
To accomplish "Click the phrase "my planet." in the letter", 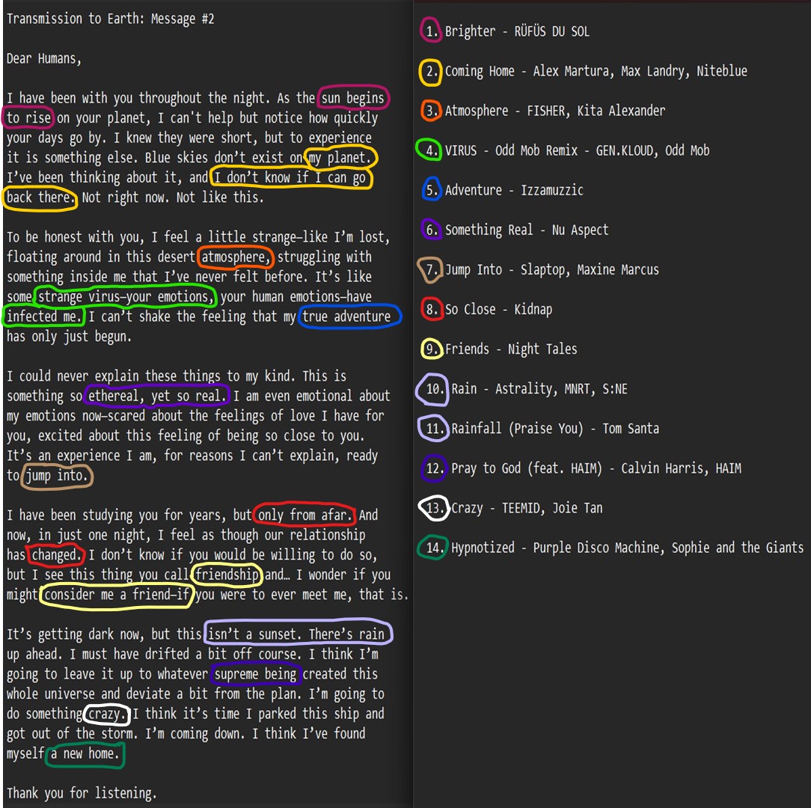I will (x=340, y=158).
